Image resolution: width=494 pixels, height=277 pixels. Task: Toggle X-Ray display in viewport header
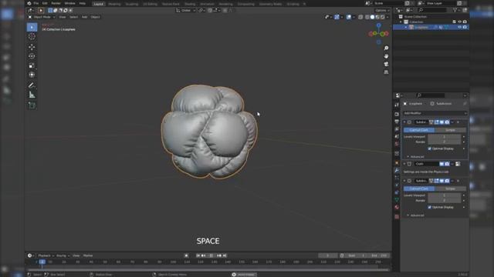pos(360,17)
